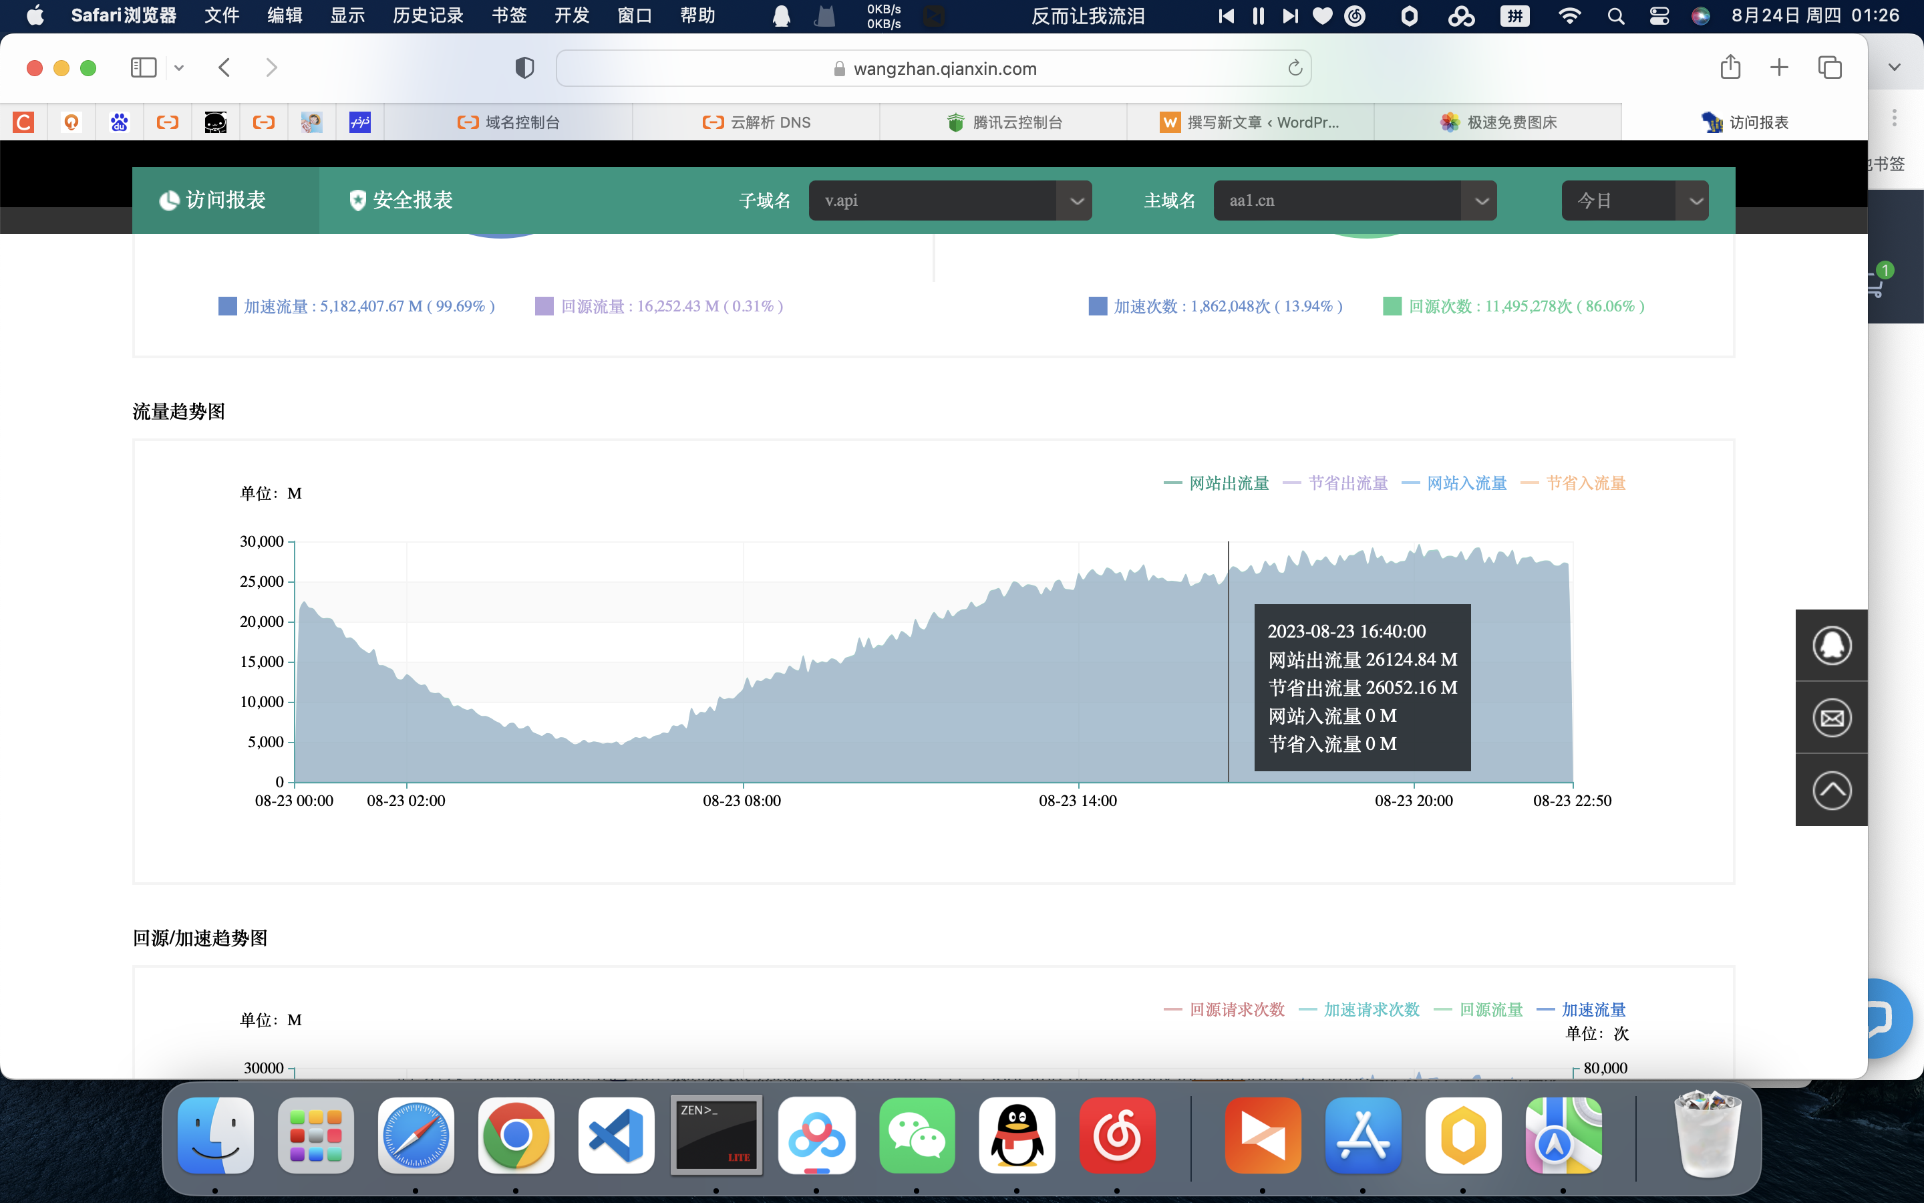
Task: Expand tab bar overflow chevron at right
Action: pyautogui.click(x=1895, y=68)
